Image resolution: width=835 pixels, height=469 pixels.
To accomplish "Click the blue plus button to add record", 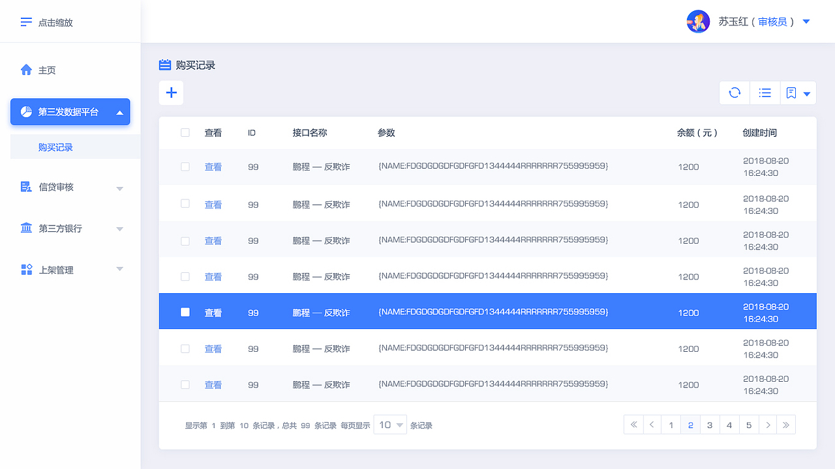I will pyautogui.click(x=171, y=92).
